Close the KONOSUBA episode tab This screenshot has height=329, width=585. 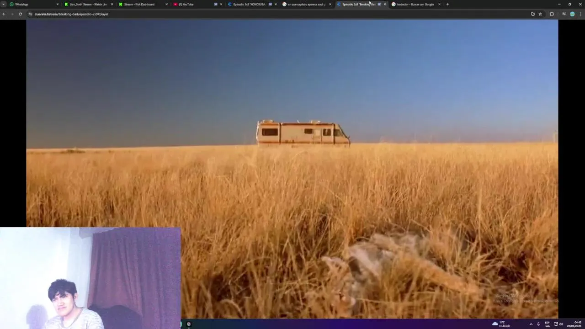click(x=276, y=4)
